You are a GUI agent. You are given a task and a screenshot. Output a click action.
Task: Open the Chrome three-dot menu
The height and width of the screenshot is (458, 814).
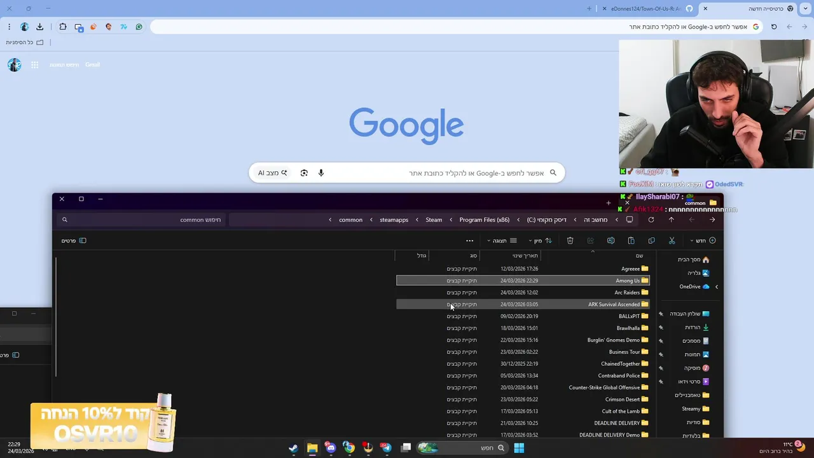click(x=9, y=27)
